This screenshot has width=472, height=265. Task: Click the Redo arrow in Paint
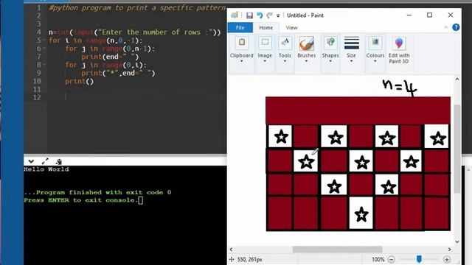pos(269,15)
